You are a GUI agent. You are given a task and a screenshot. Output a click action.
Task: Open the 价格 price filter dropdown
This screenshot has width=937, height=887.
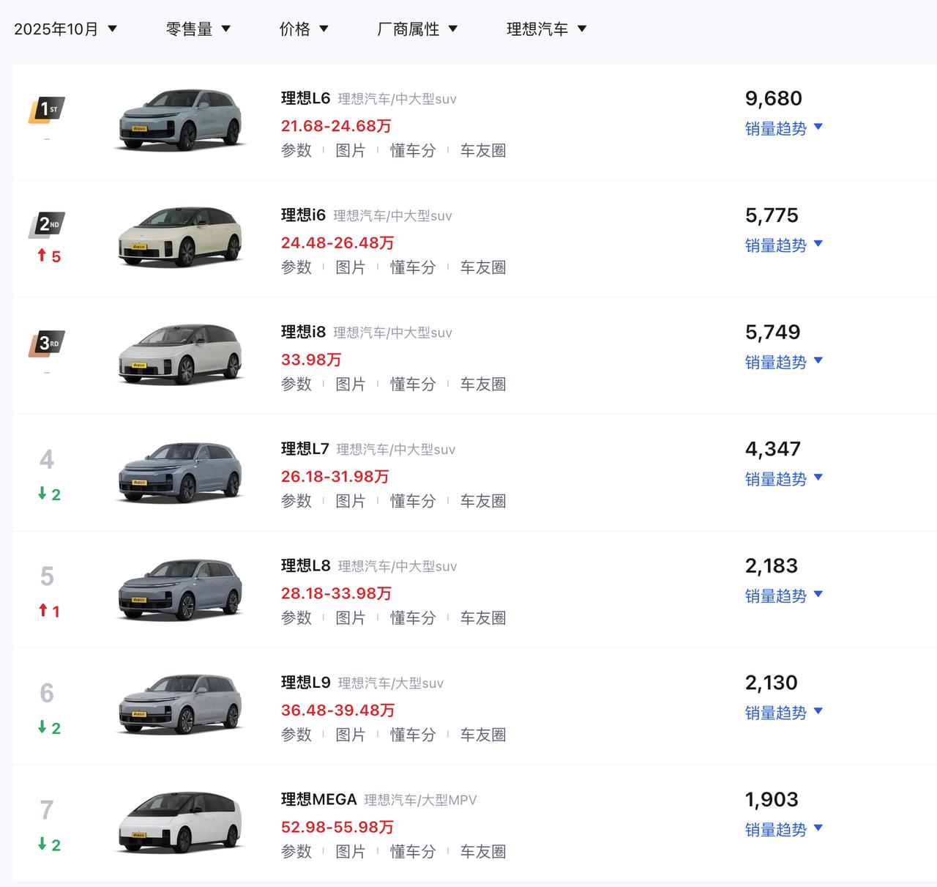pyautogui.click(x=304, y=29)
